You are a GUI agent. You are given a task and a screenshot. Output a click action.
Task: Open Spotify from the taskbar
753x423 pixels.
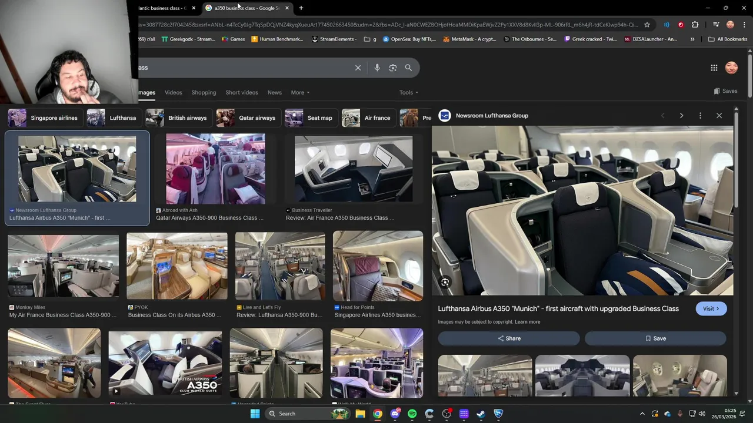click(x=412, y=414)
